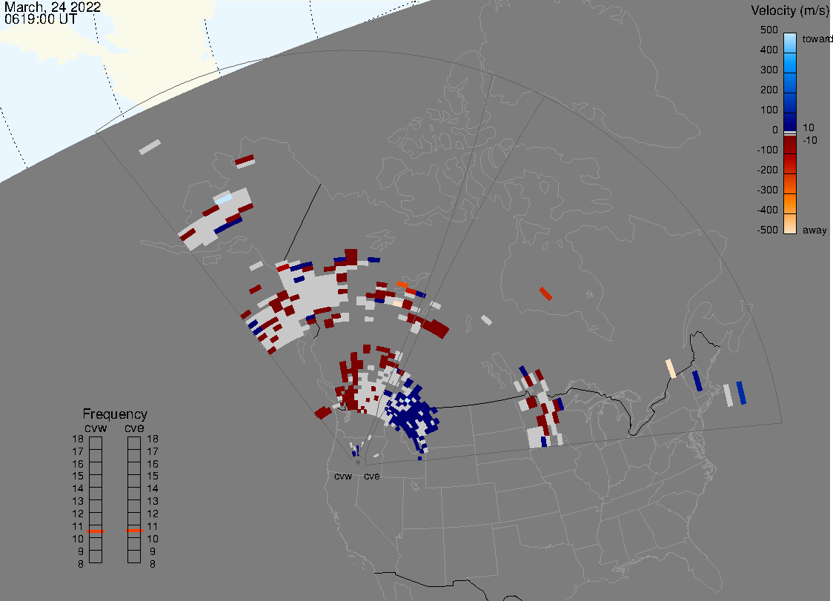Click the 'Velocity (m/s)' legend title
The width and height of the screenshot is (833, 601).
(791, 10)
